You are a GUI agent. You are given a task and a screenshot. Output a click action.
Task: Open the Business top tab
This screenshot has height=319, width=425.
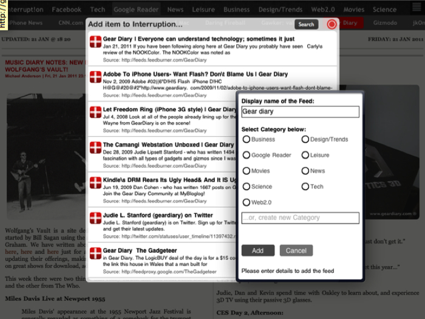pyautogui.click(x=237, y=10)
